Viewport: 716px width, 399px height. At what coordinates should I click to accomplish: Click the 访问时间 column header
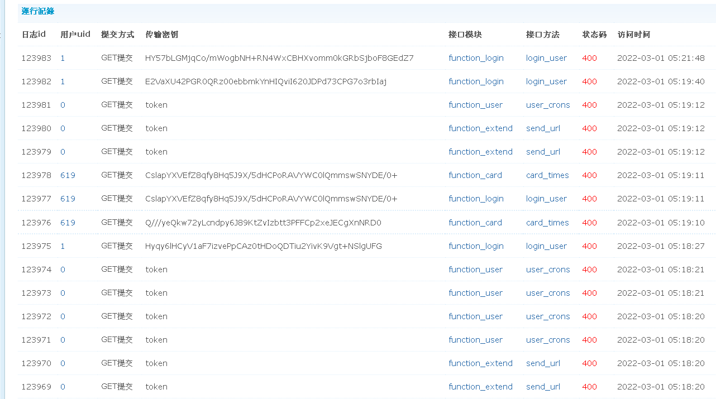pos(633,35)
